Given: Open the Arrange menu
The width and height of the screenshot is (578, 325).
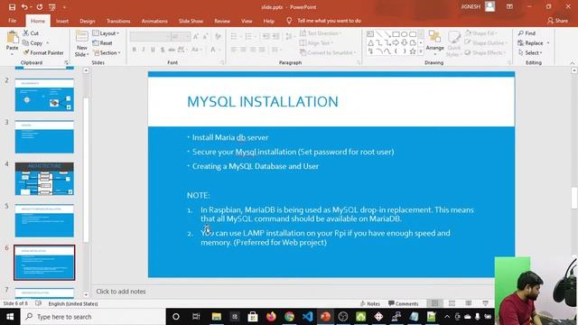Looking at the screenshot, I should click(434, 42).
